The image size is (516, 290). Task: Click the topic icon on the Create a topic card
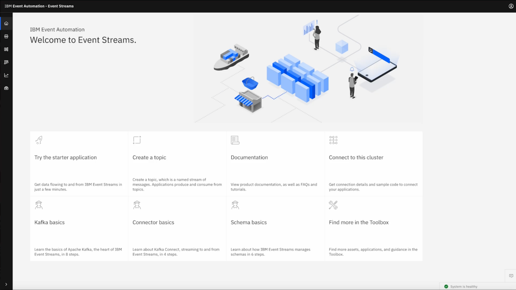[137, 140]
